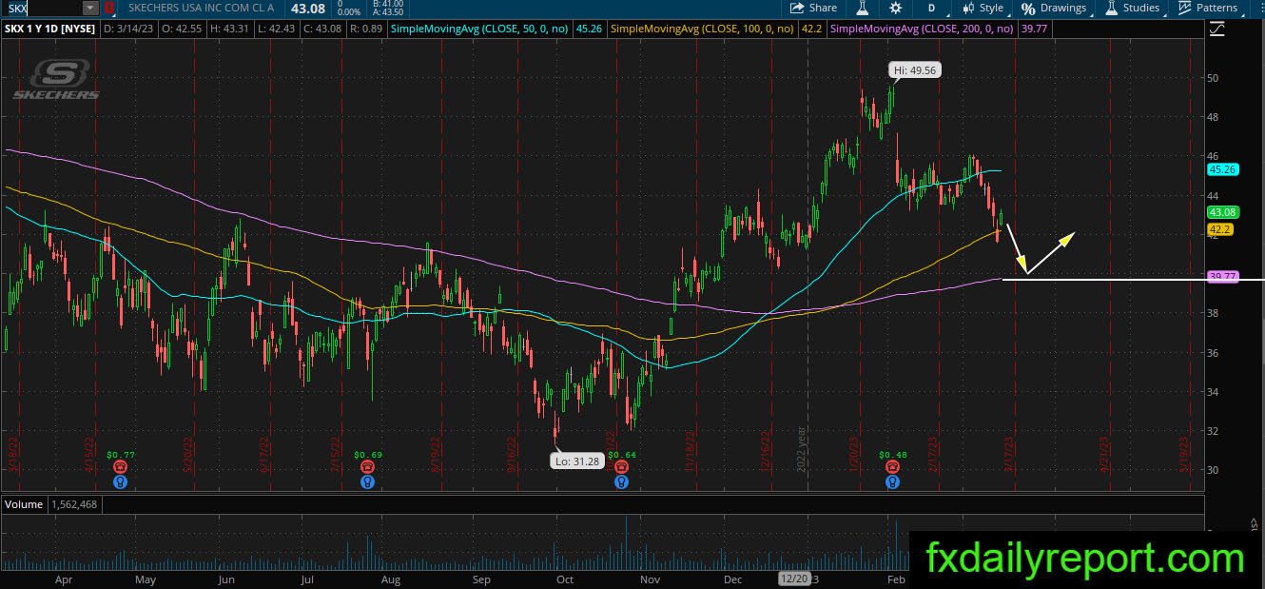
Task: Open the D timeframe dropdown
Action: 931,8
